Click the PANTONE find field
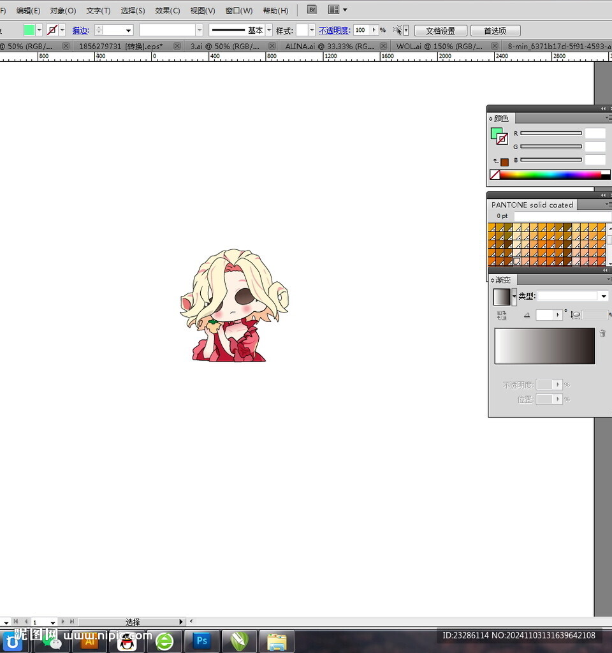 tap(562, 216)
